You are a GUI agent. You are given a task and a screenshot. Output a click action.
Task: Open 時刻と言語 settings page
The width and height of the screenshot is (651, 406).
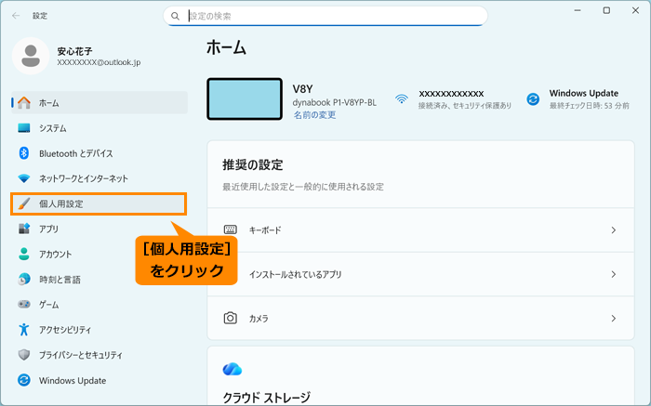click(100, 280)
